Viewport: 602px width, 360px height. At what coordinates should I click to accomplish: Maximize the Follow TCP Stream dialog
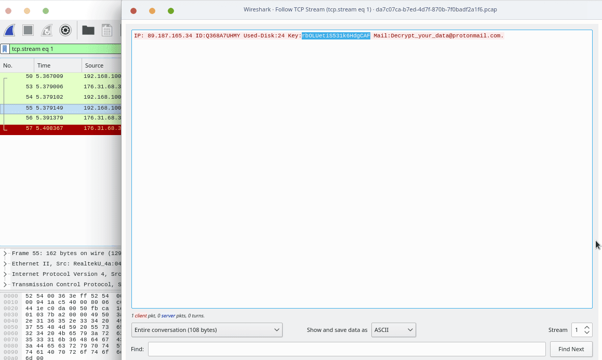pyautogui.click(x=171, y=11)
